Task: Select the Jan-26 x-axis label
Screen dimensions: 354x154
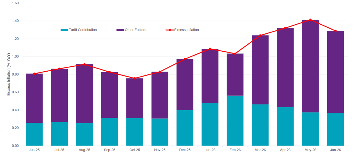Action: [210, 150]
